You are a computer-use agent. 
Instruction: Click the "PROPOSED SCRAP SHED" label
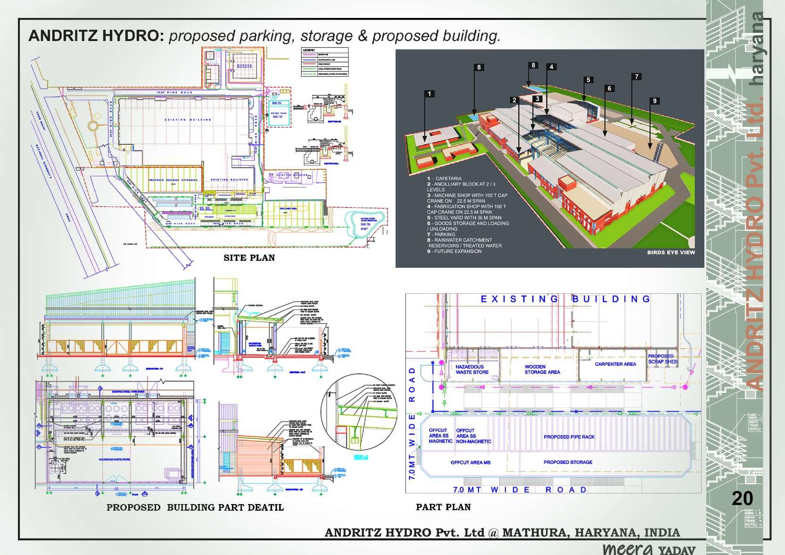coord(662,359)
